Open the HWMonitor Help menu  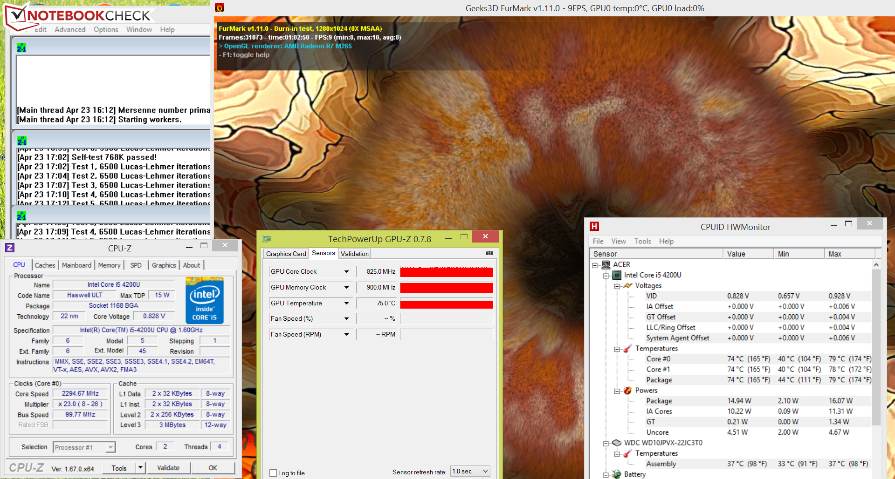666,241
